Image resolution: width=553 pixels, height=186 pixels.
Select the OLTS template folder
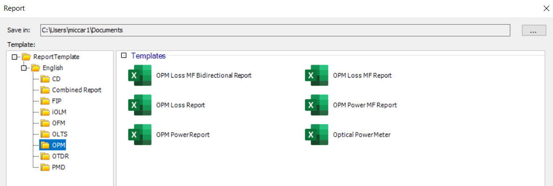click(60, 134)
